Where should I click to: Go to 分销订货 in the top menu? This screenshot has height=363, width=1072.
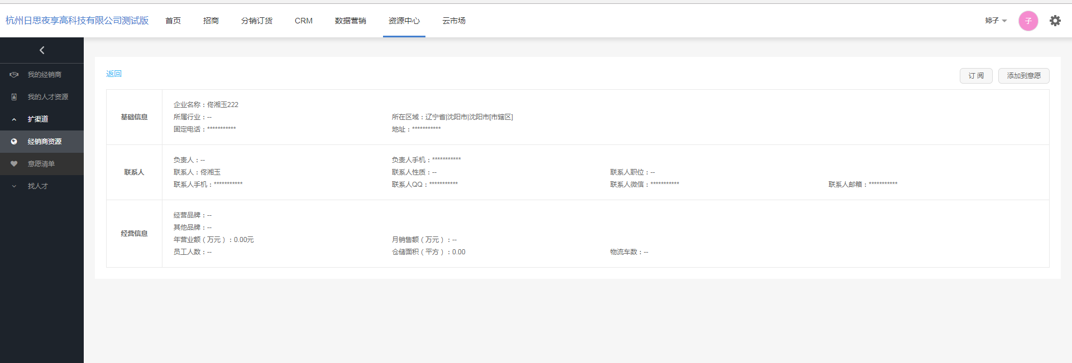(x=257, y=21)
